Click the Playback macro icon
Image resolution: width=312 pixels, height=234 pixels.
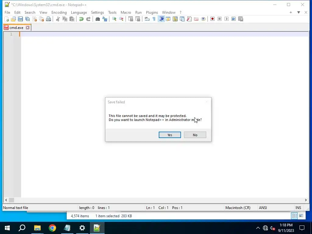(x=226, y=19)
